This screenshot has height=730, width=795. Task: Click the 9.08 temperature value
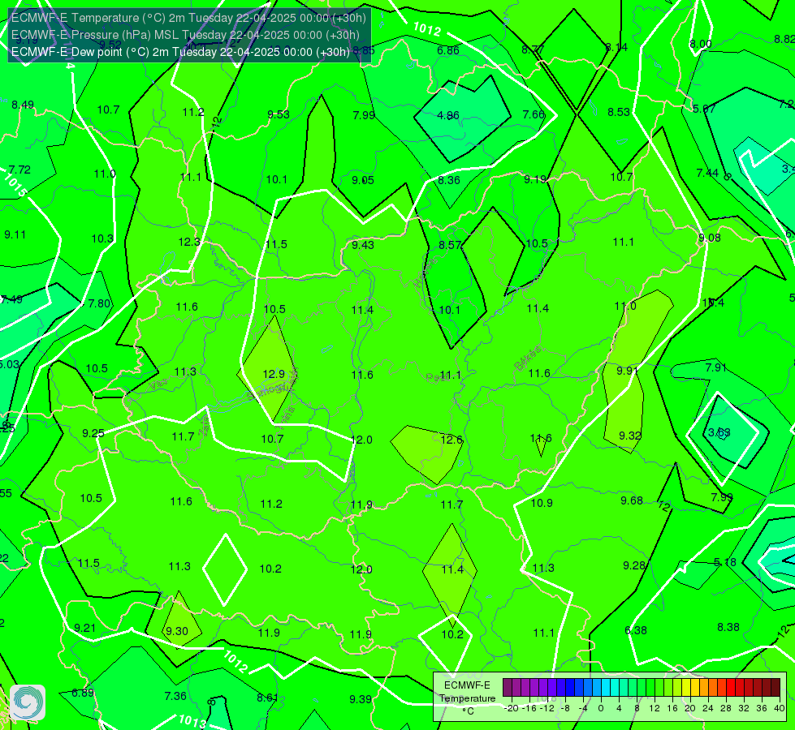709,238
